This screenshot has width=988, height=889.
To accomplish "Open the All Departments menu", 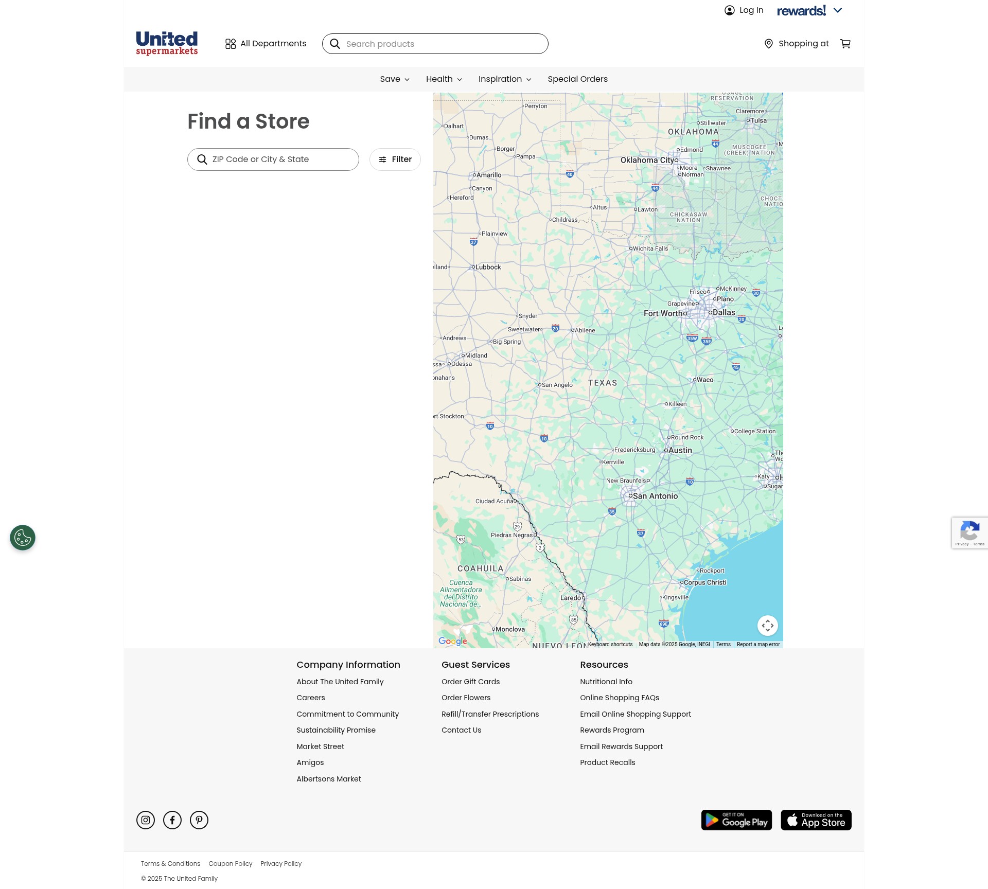I will pos(266,44).
